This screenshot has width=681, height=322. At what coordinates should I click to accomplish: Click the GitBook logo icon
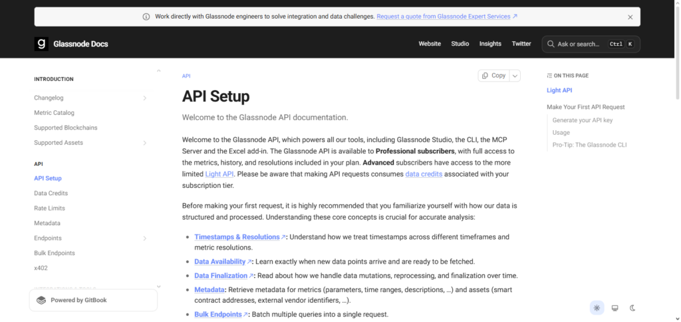pos(41,300)
